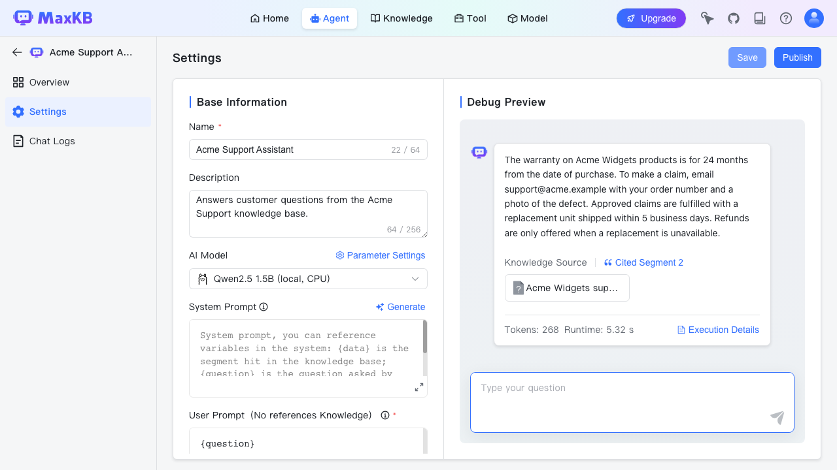Select Settings in the sidebar
The width and height of the screenshot is (837, 470).
click(x=78, y=112)
